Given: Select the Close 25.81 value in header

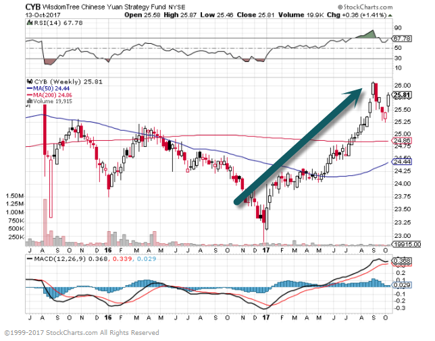Looking at the screenshot, I should 255,15.
